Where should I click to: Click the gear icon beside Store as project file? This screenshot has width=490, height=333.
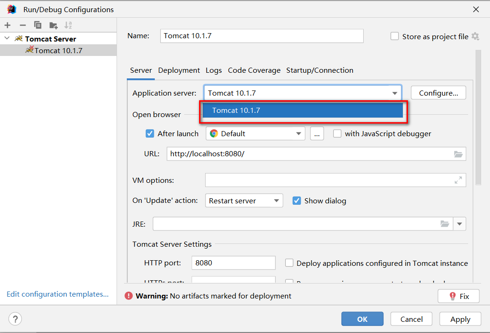coord(475,36)
